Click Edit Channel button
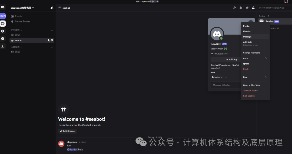This screenshot has height=154, width=292. (68, 131)
